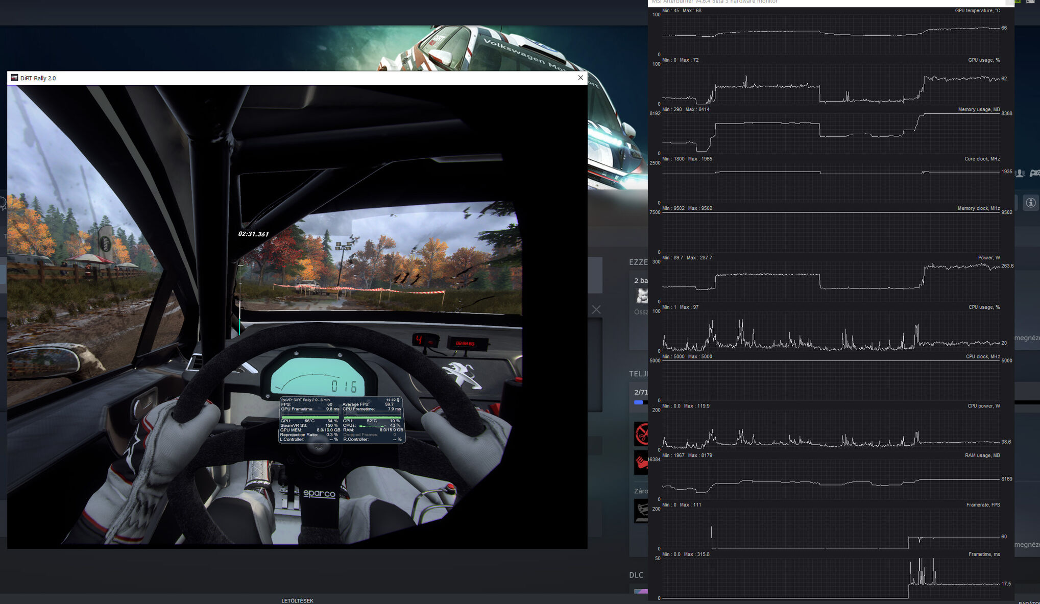
Task: Click the current core clock value 1935
Action: (x=1007, y=172)
